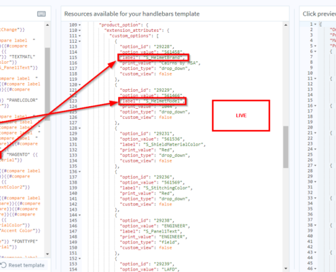Click the "product_option" key text
Image resolution: width=336 pixels, height=272 pixels.
coord(119,25)
